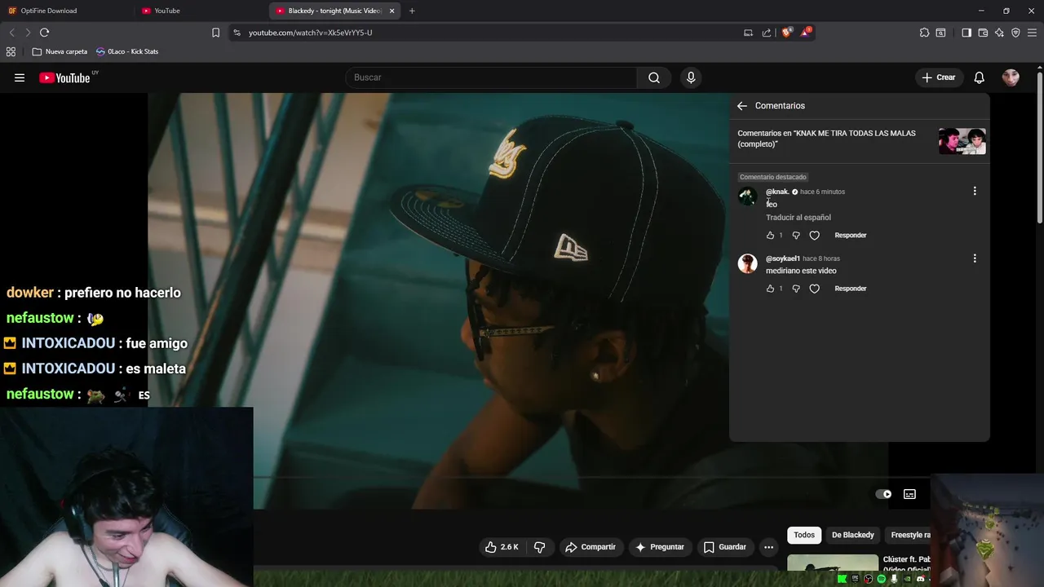Switch to the OptiFine Download tab
This screenshot has height=587, width=1044.
[x=67, y=11]
